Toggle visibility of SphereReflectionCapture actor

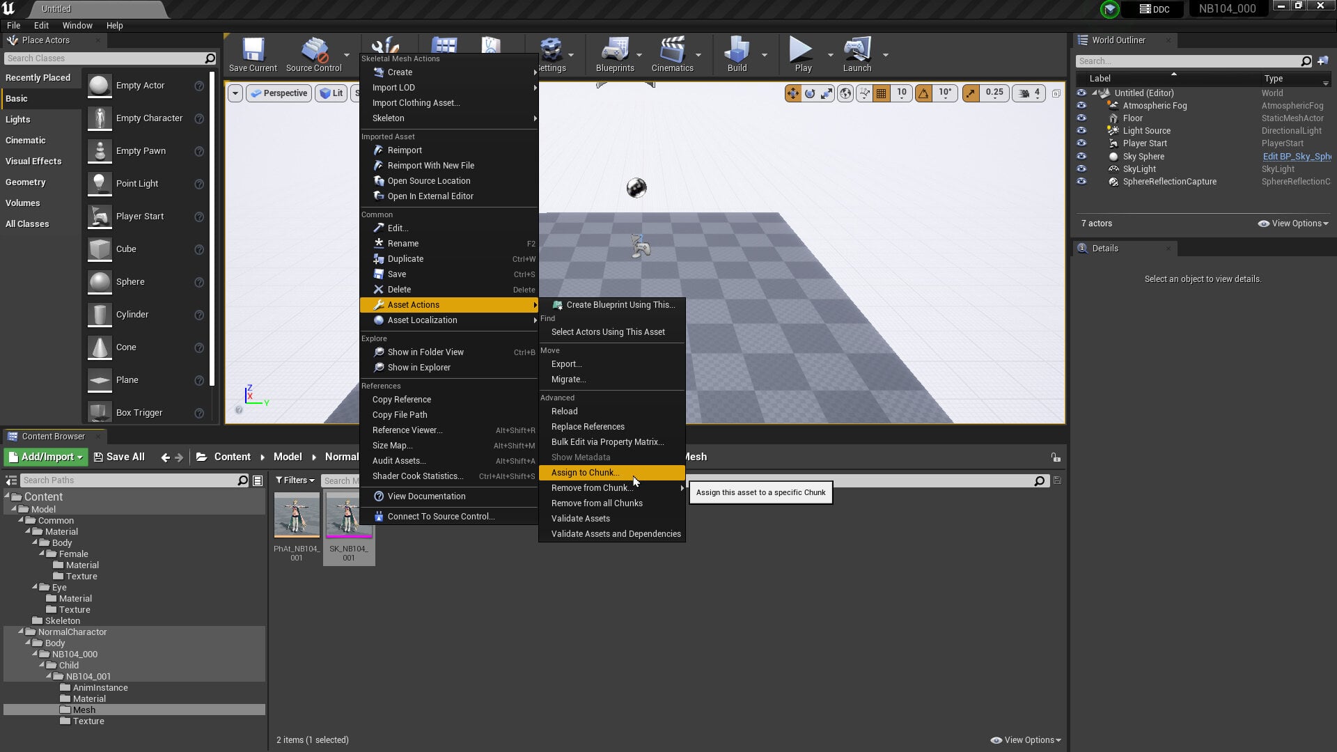(x=1081, y=182)
